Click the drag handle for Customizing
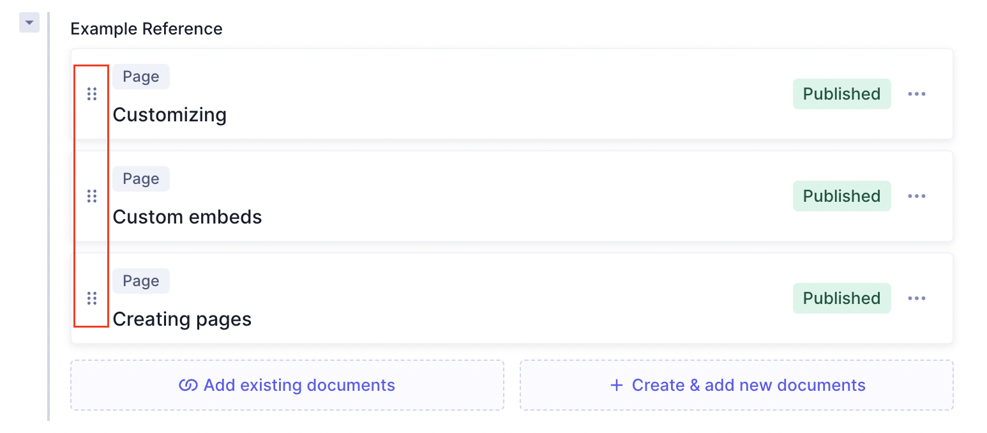Viewport: 987px width, 433px height. point(92,94)
